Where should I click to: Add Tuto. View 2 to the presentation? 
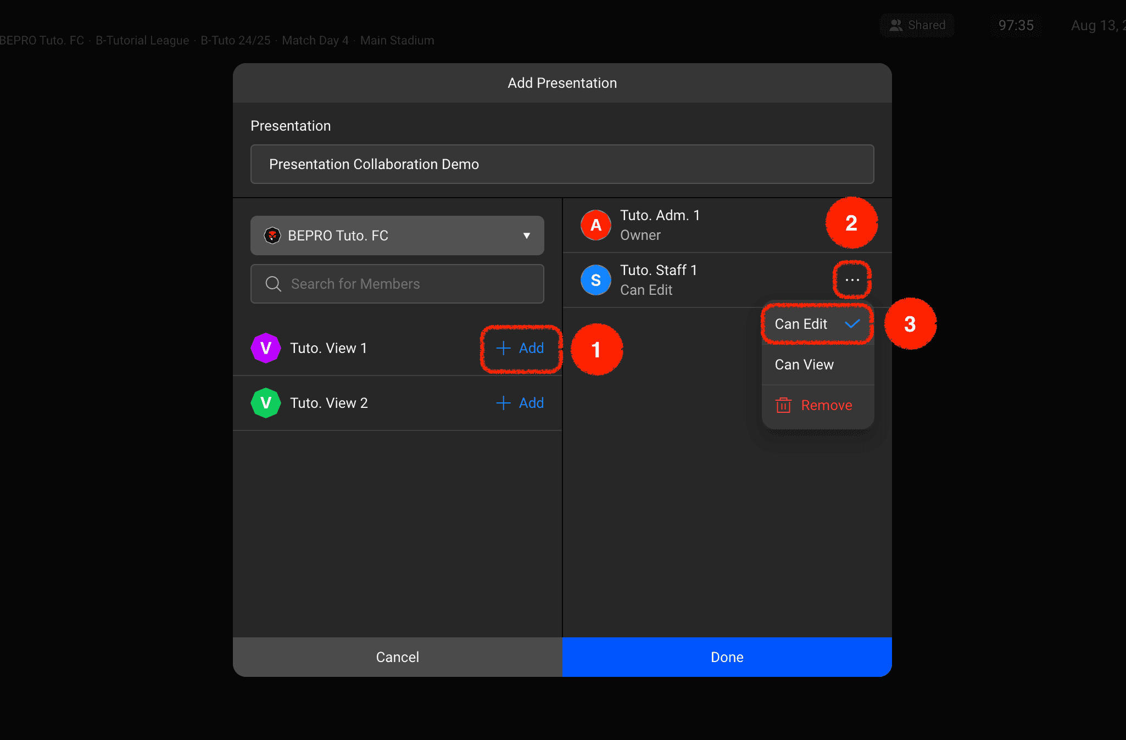[520, 403]
